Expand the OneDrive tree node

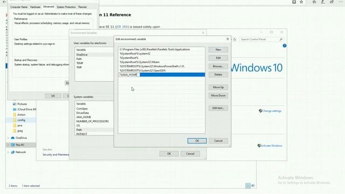click(x=8, y=138)
